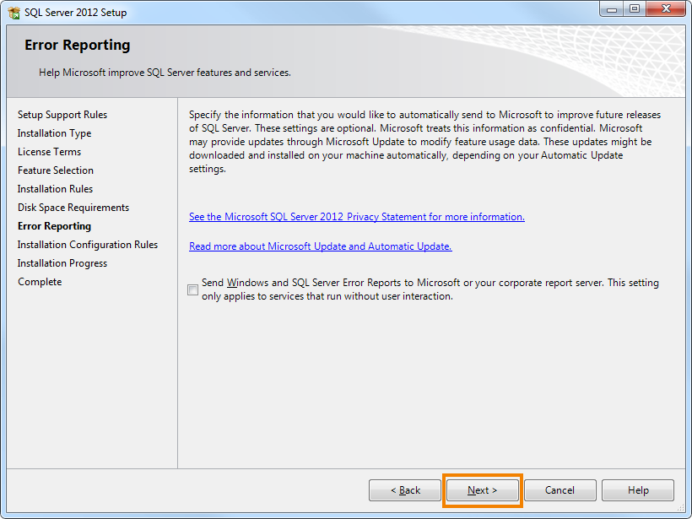Select Installation Configuration Rules step
692x519 pixels.
coord(88,245)
